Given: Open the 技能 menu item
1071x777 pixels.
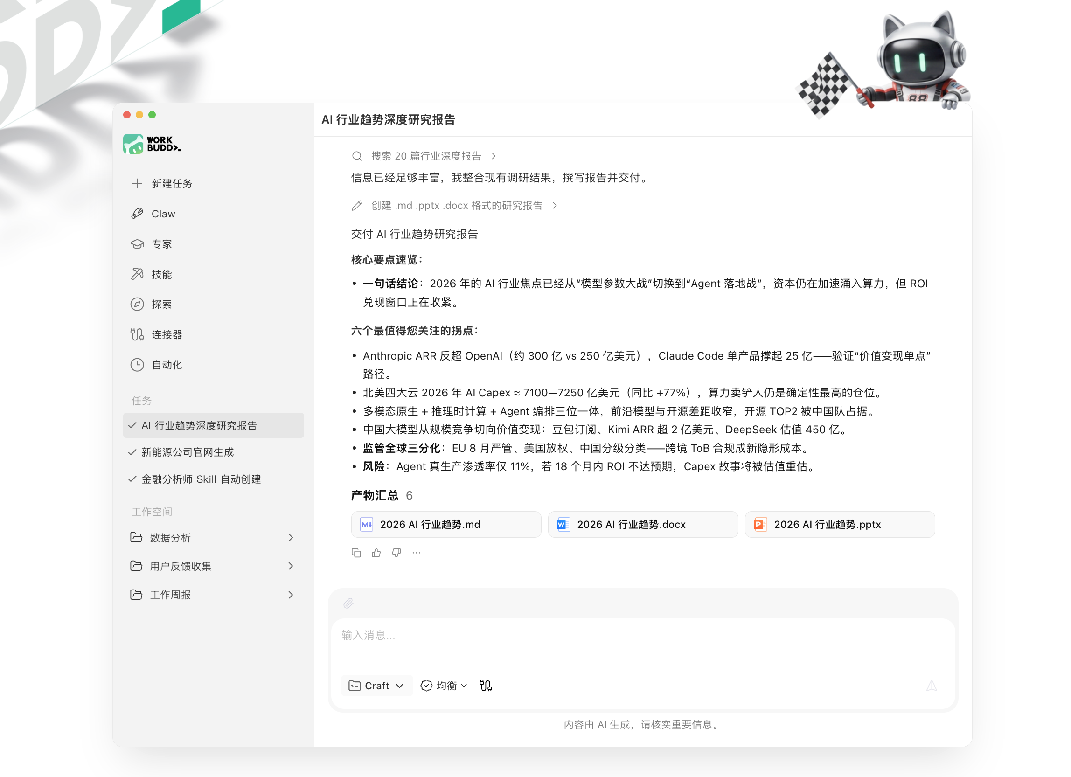Looking at the screenshot, I should point(214,274).
